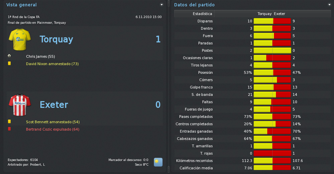This screenshot has width=334, height=174.
Task: Select Bertrand Cozic expulsado entry
Action: [53, 129]
